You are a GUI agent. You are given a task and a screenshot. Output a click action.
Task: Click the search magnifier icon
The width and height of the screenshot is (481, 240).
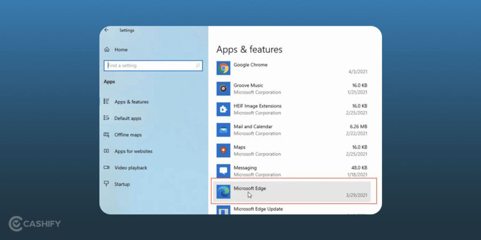pos(198,66)
